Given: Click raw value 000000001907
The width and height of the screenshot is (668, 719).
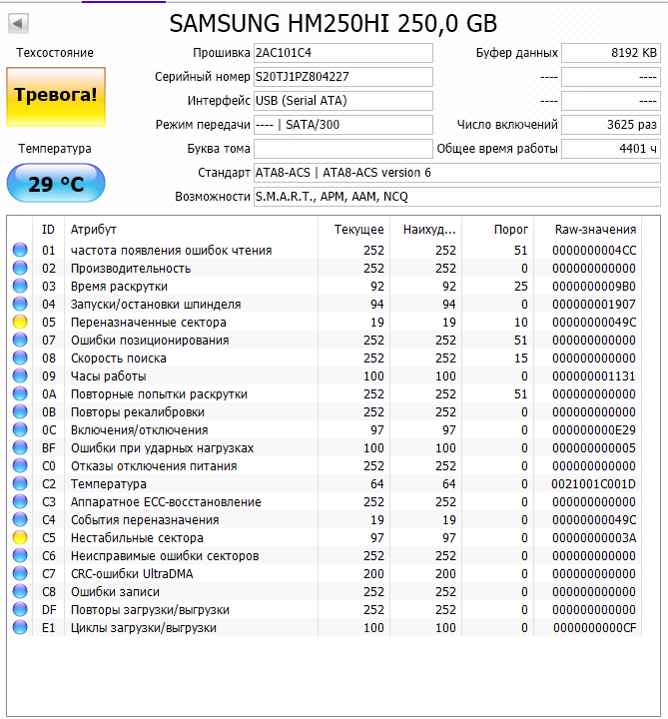Looking at the screenshot, I should click(594, 304).
